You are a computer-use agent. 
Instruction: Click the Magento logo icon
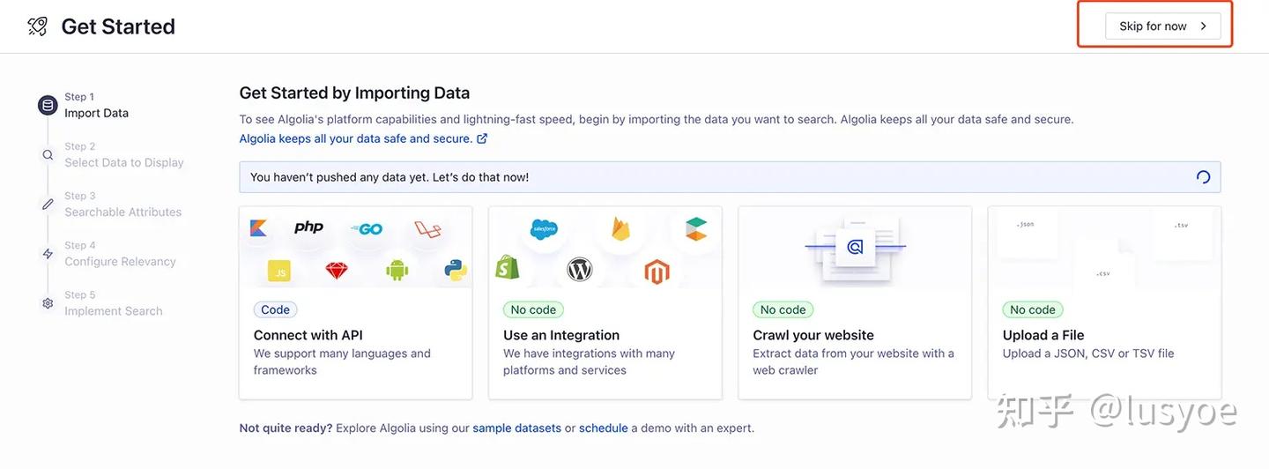tap(657, 271)
